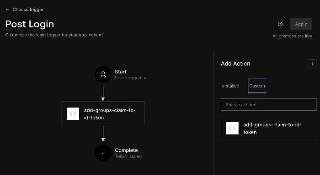The height and width of the screenshot is (175, 320).
Task: Select add-groups-claim-to-id-token in the flow
Action: pyautogui.click(x=103, y=114)
